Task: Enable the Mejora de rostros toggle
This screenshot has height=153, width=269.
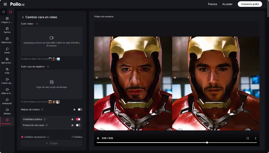Action: pos(79,110)
